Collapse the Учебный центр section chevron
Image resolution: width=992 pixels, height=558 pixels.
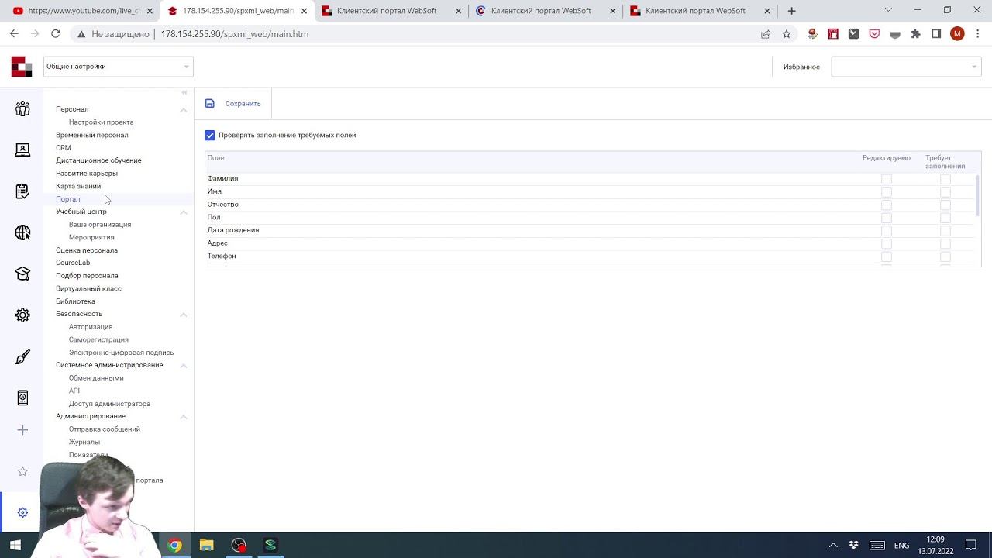tap(184, 212)
